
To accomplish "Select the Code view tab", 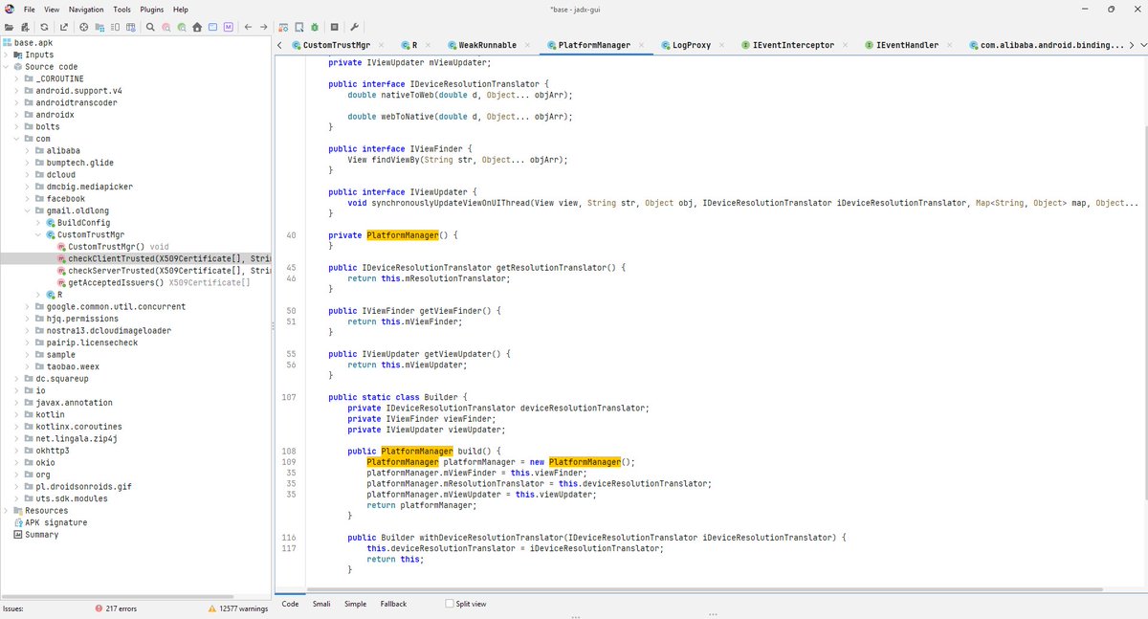I will [x=290, y=604].
